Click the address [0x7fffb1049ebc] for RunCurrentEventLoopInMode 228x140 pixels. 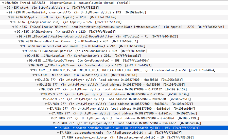coord(132,46)
